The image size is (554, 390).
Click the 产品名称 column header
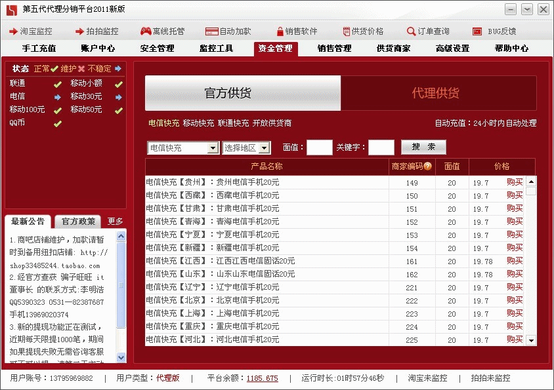(266, 166)
